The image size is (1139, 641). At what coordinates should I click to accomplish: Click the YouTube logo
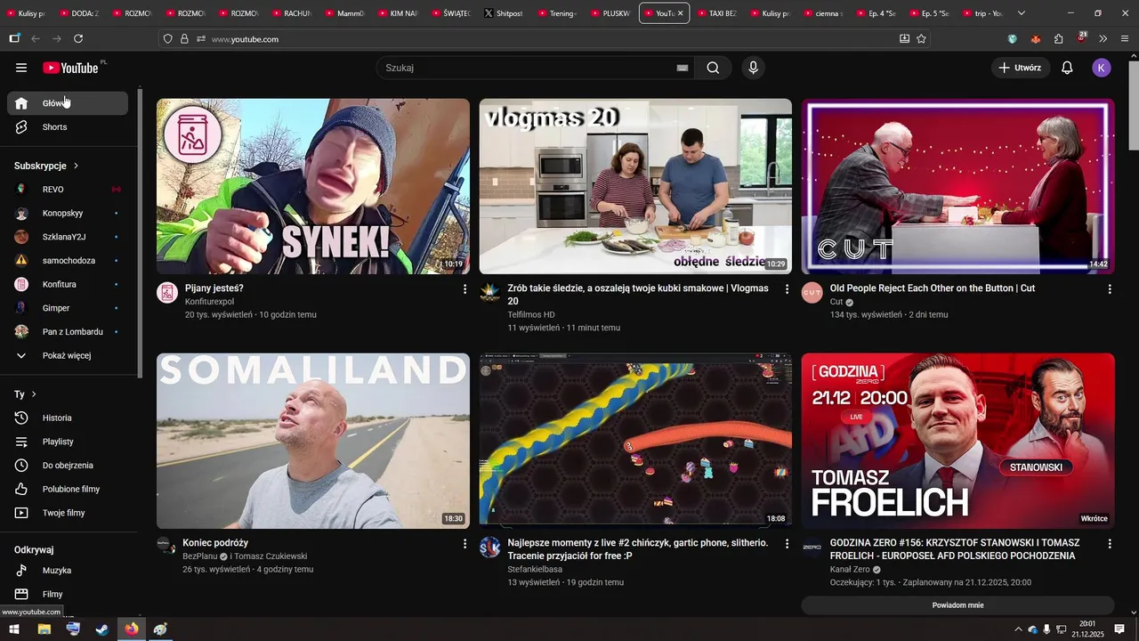(70, 68)
